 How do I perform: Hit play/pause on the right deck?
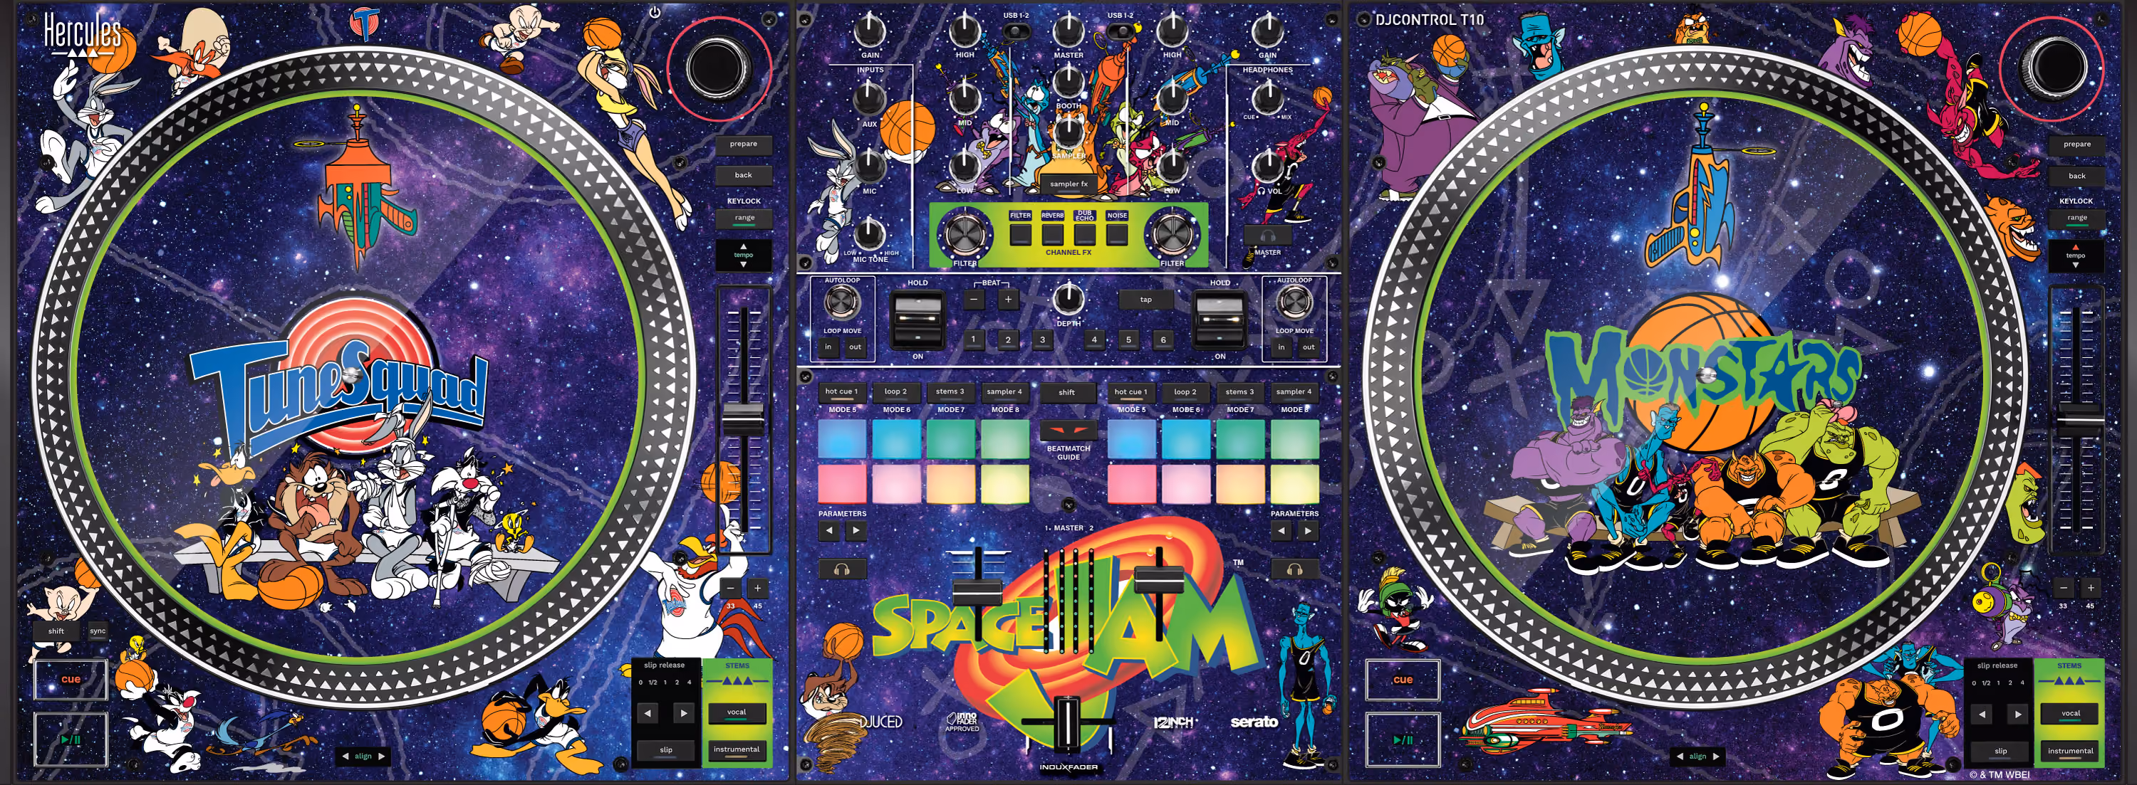coord(1402,739)
